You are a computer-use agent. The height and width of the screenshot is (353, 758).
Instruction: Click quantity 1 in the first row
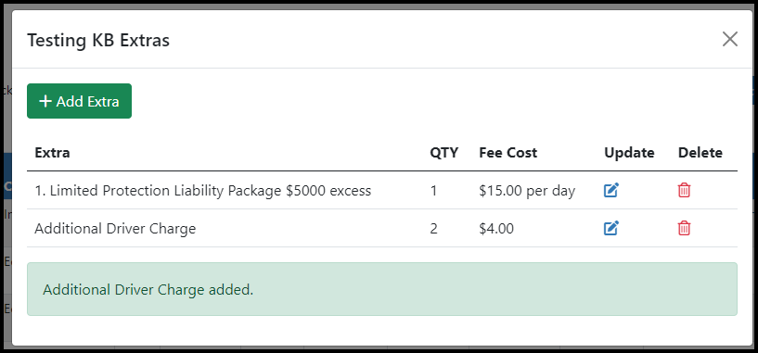(x=433, y=191)
